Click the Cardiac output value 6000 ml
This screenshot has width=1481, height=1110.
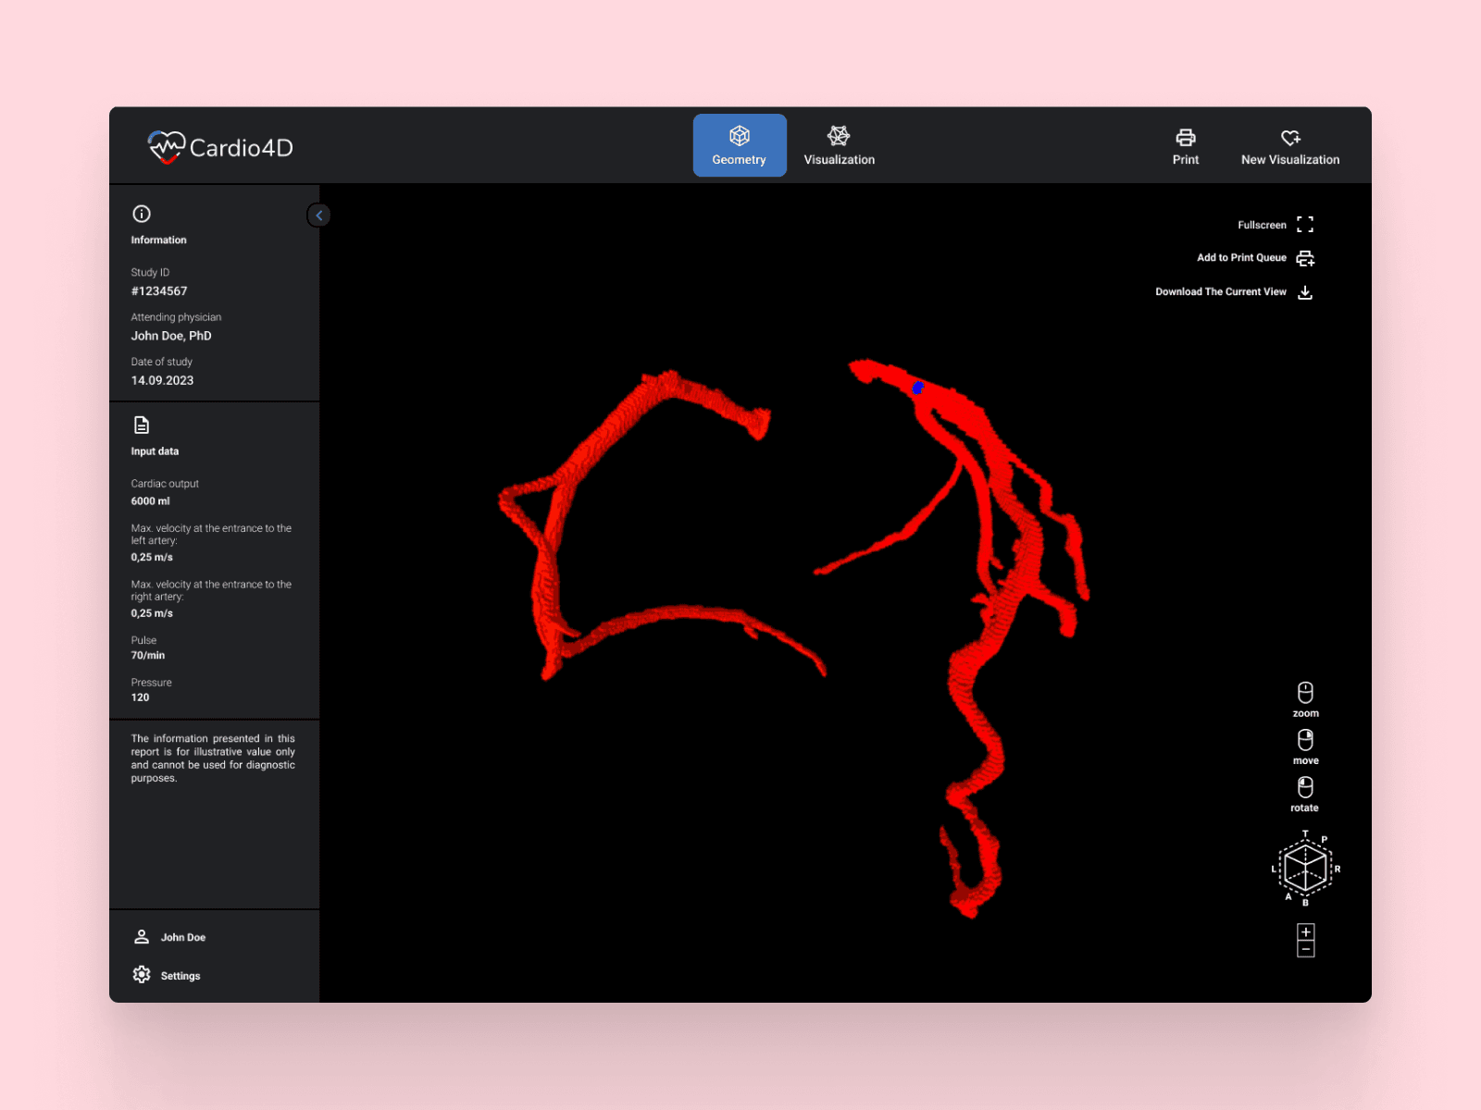click(150, 501)
